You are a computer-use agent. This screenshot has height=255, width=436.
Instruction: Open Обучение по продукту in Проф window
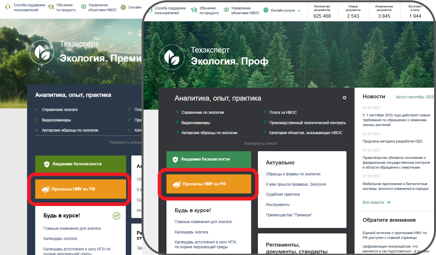pos(209,10)
